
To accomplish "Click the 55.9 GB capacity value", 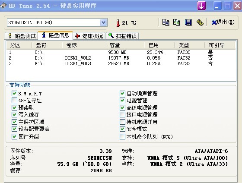I will coord(84,164).
